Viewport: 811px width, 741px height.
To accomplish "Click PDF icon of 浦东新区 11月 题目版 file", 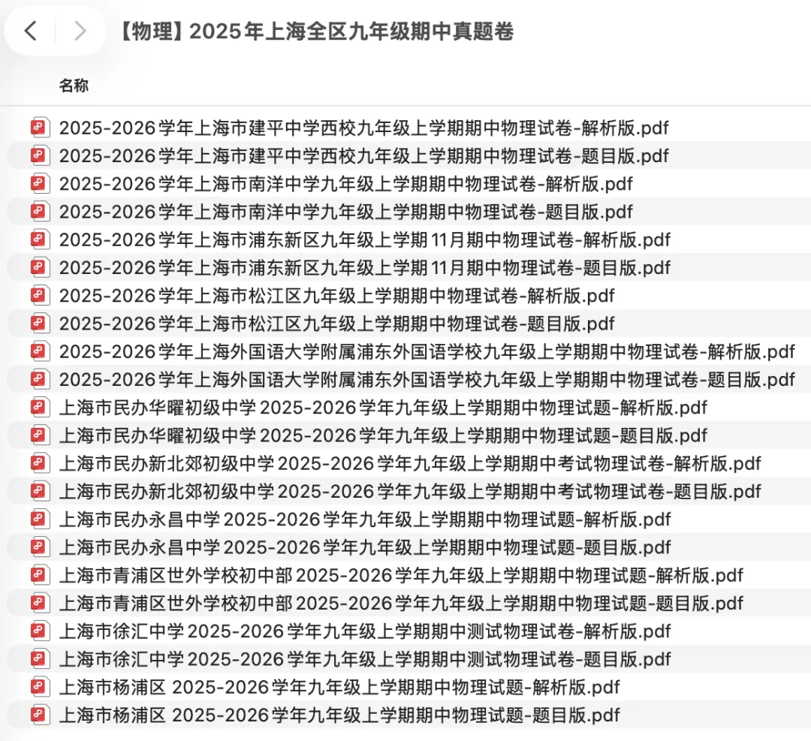I will point(40,267).
